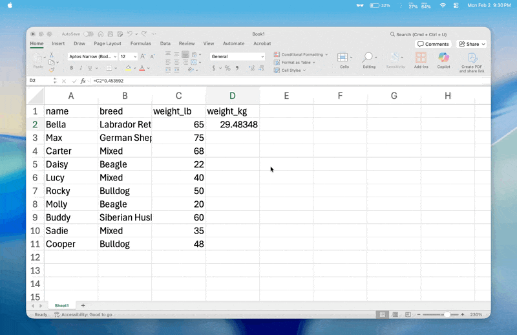Apply the red font color A

pyautogui.click(x=142, y=68)
